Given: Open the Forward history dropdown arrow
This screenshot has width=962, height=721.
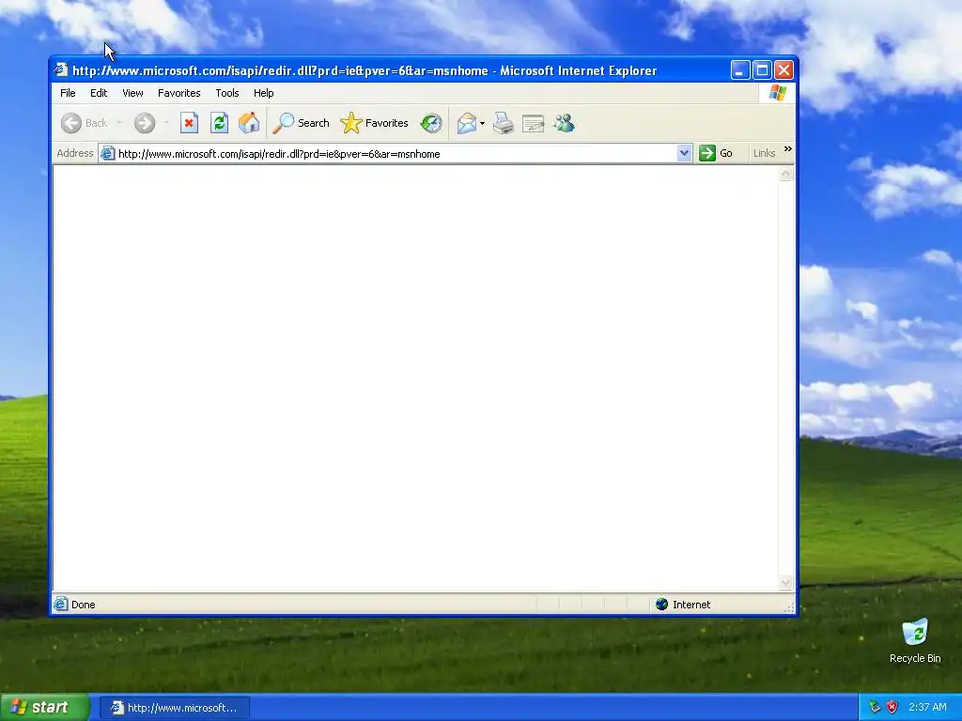Looking at the screenshot, I should [165, 123].
